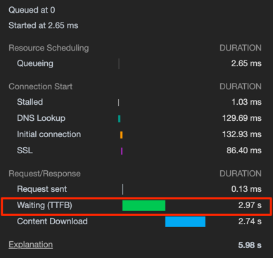Click the Stalled timing marker

point(118,103)
